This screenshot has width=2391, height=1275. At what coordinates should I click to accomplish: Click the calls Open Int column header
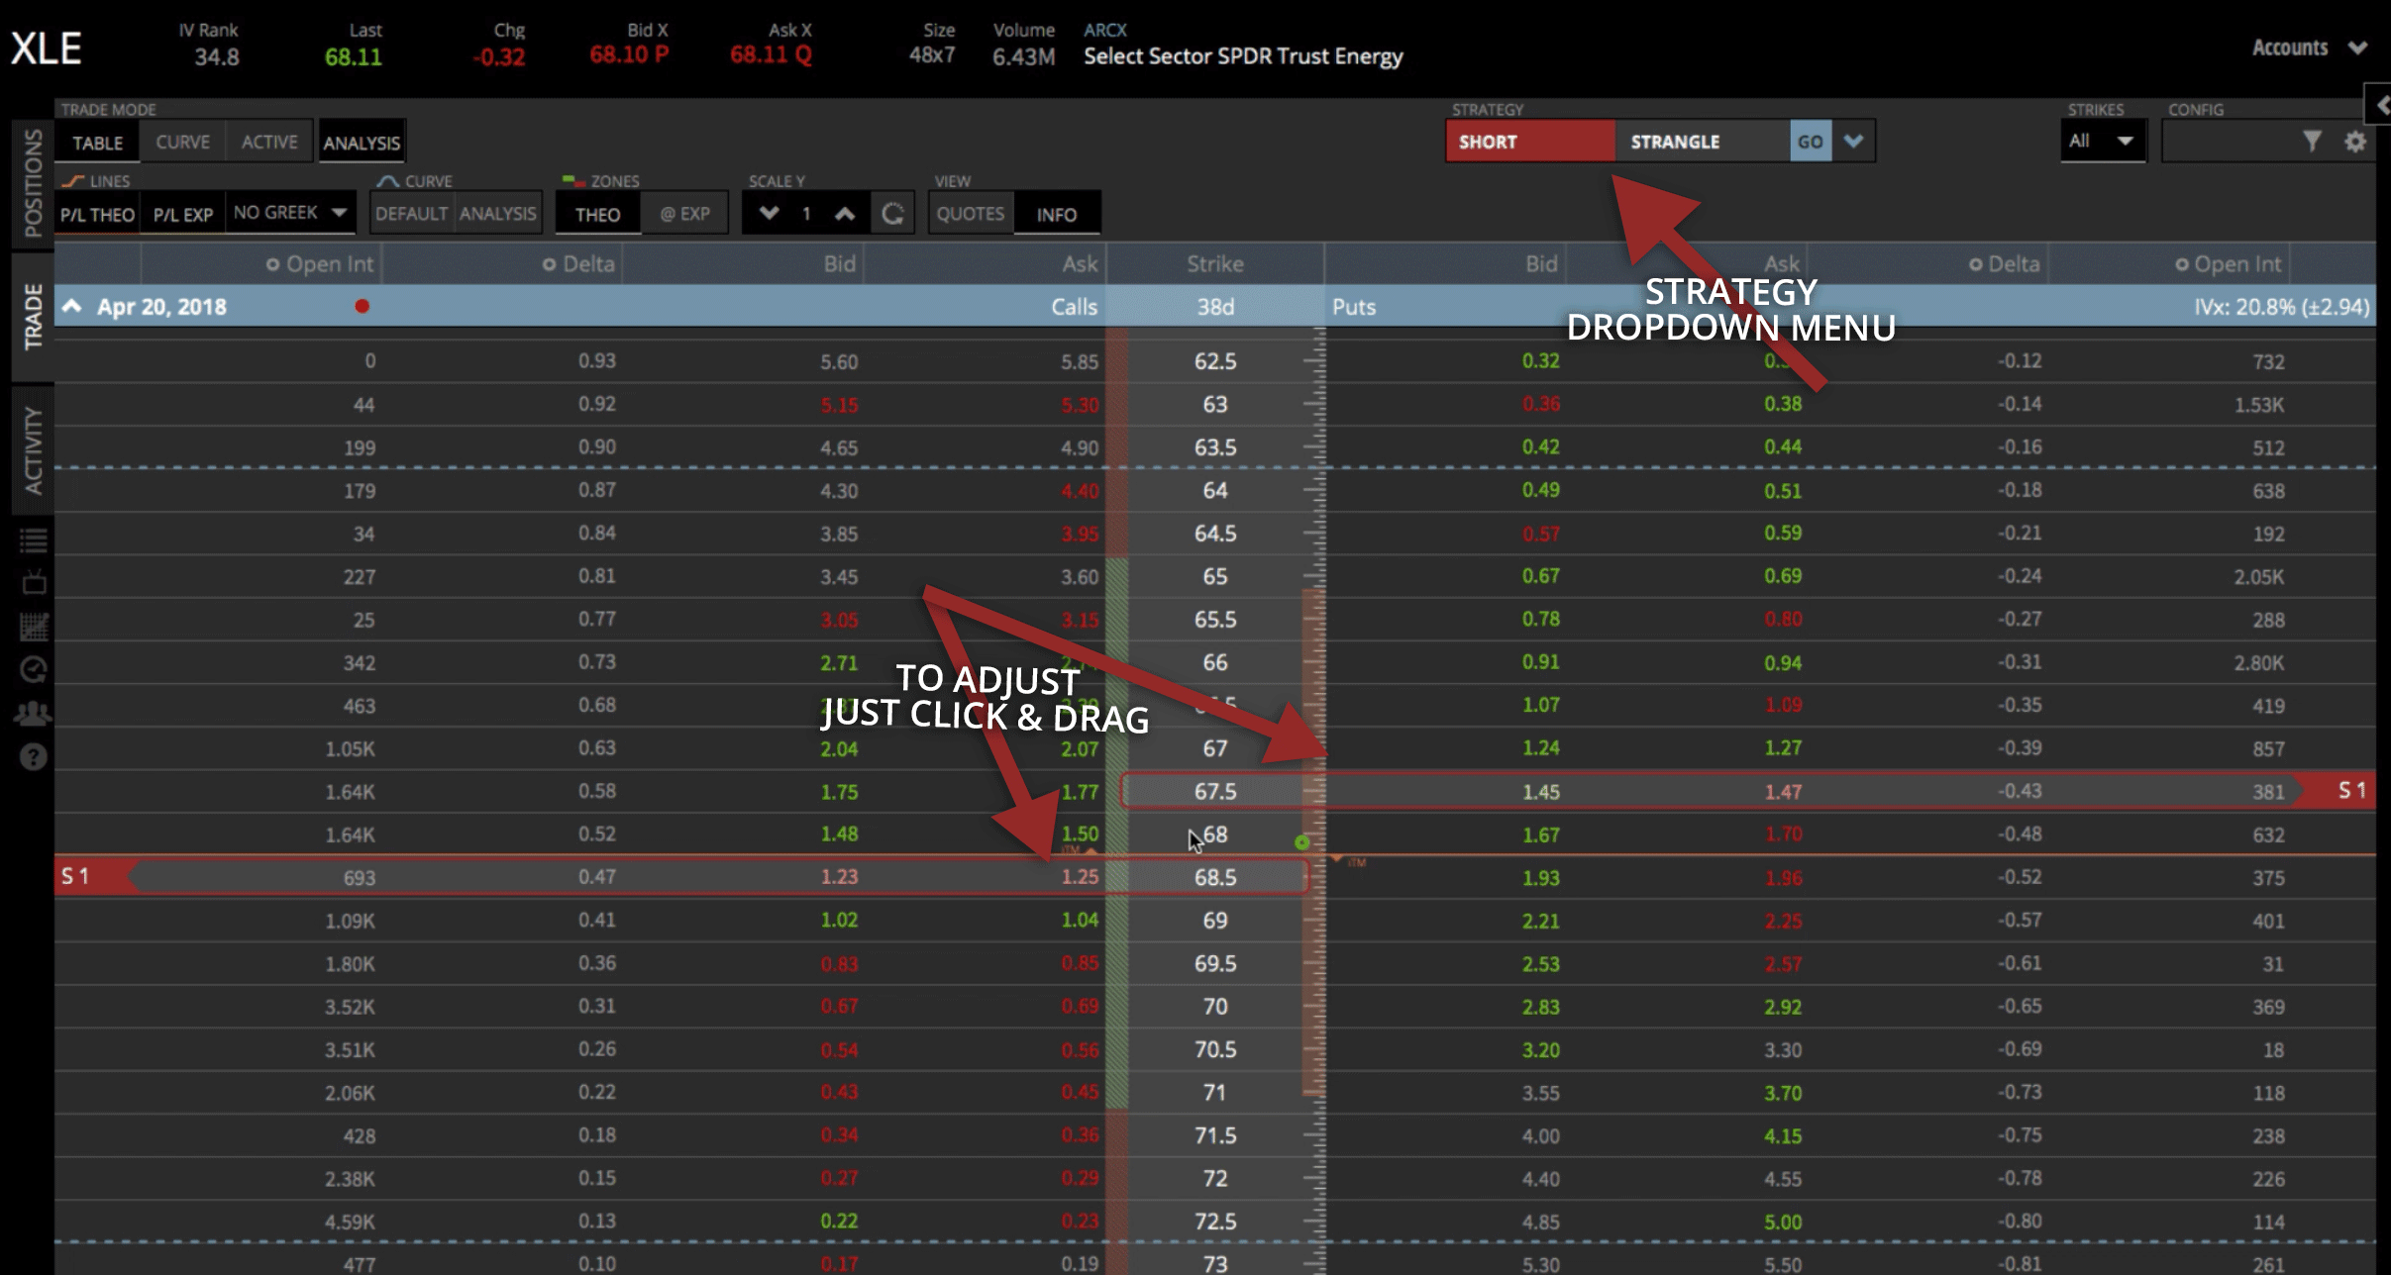320,264
